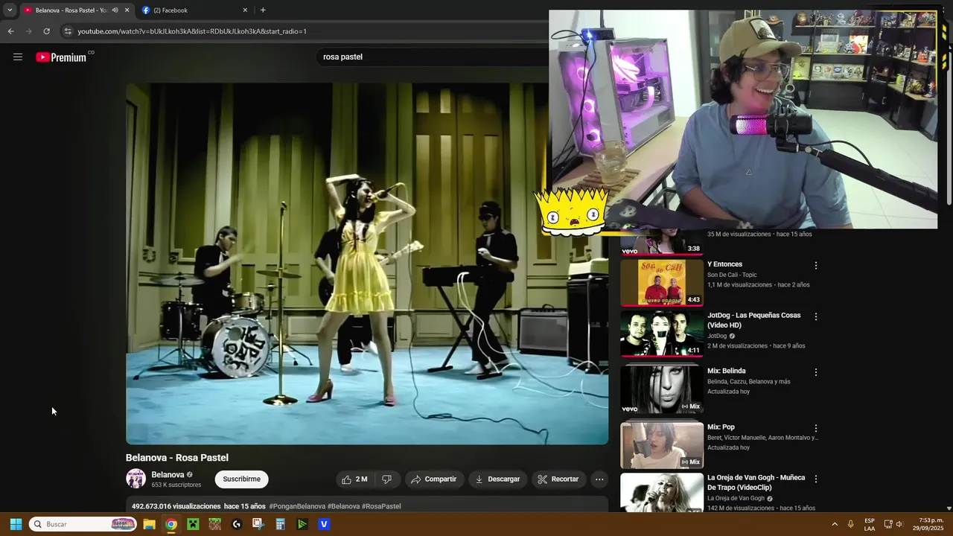This screenshot has height=536, width=953.
Task: Open the 'Mix: Belinda' thumbnail
Action: [662, 389]
